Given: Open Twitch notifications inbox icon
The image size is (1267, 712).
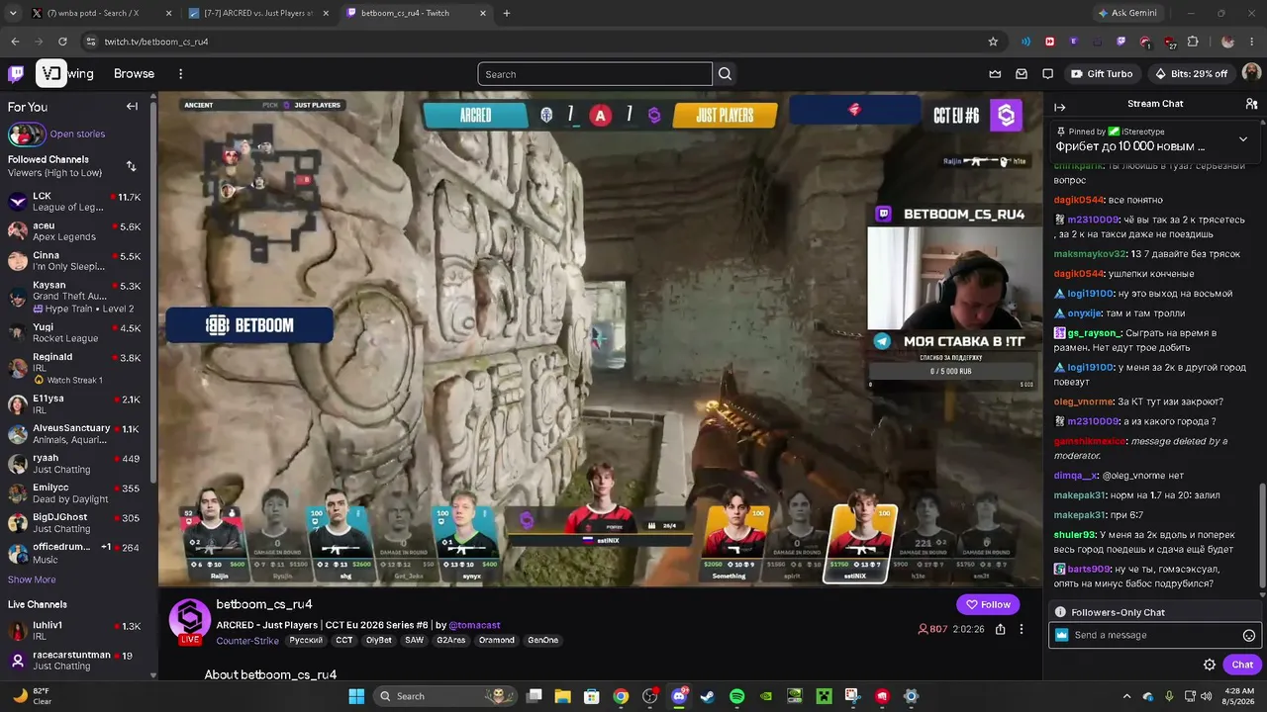Looking at the screenshot, I should pos(1022,74).
